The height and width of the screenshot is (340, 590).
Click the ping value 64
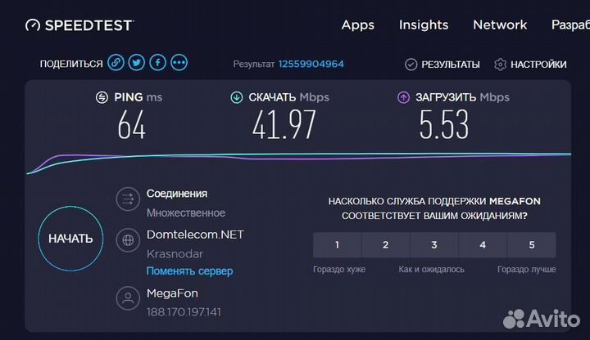coord(131,125)
